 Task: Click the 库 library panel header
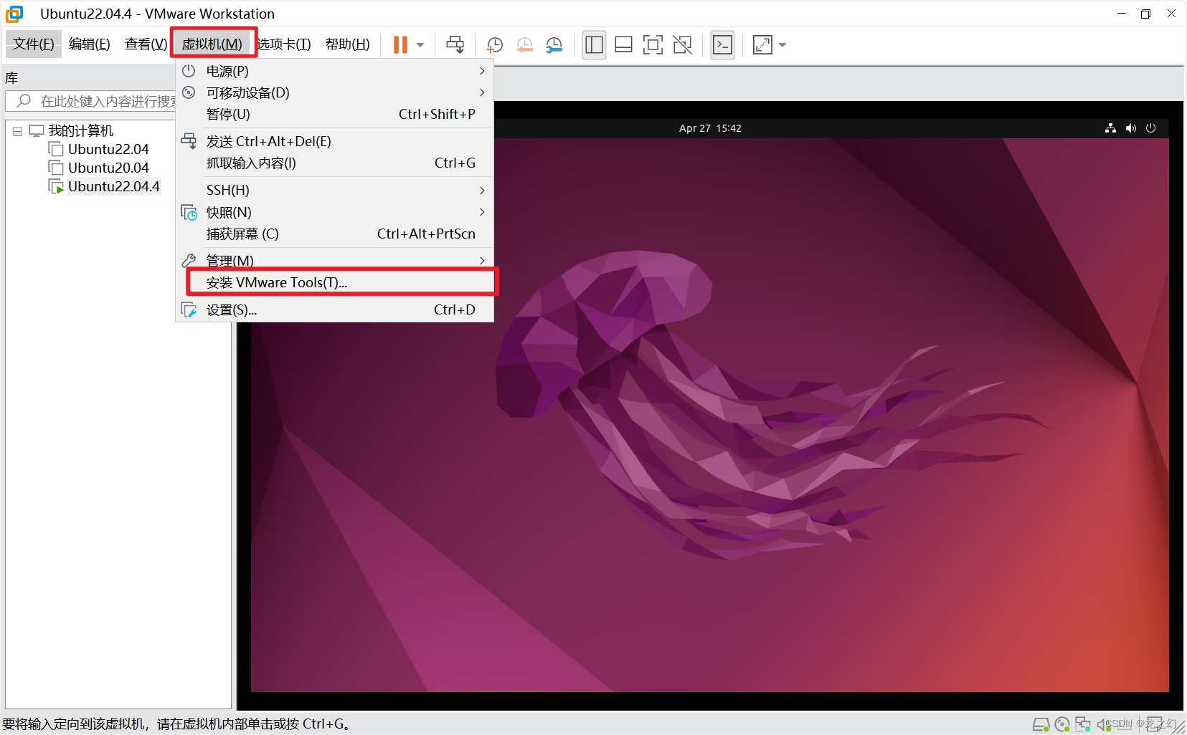(11, 78)
